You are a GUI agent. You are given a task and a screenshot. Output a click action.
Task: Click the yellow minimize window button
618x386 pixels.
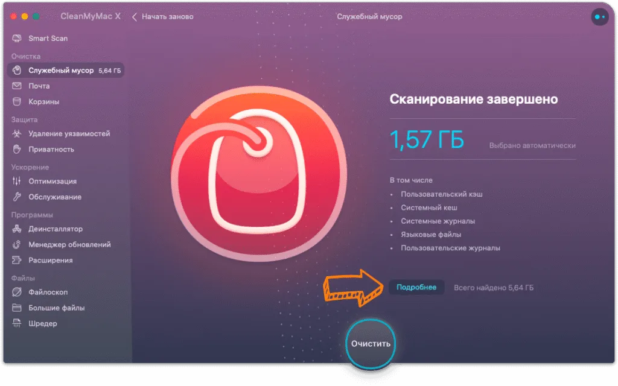24,16
